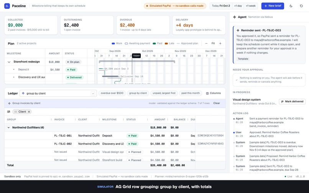Image resolution: width=309 pixels, height=193 pixels.
Task: Click the Template tag in agent card
Action: click(243, 59)
